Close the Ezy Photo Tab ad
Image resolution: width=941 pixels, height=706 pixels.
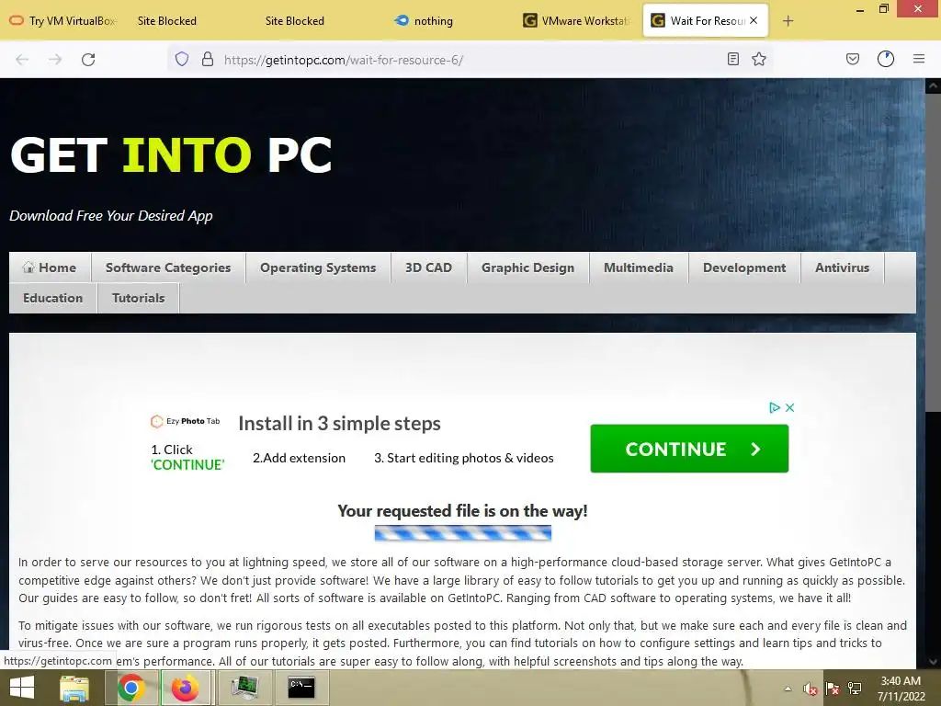pos(789,407)
